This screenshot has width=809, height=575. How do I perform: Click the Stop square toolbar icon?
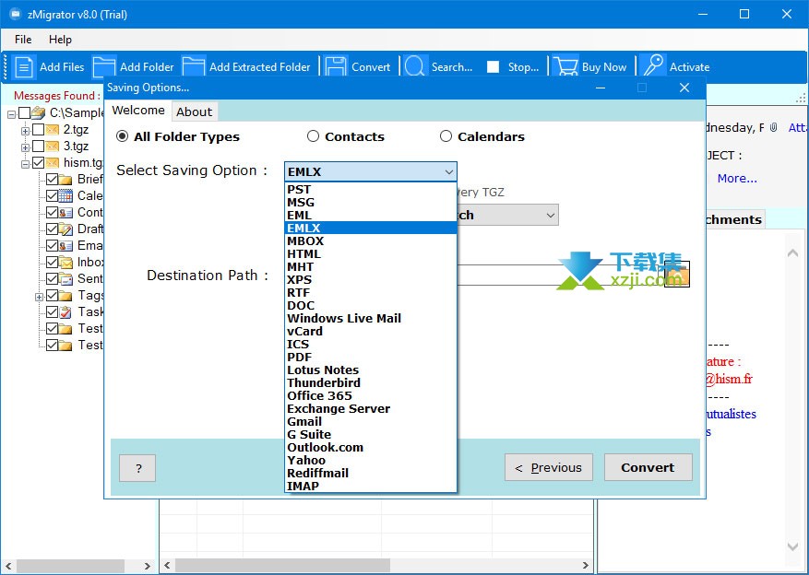[494, 67]
